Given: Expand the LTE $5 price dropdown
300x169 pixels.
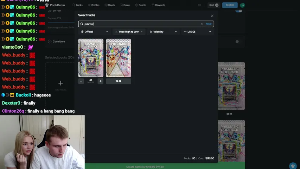Looking at the screenshot, I should click(x=197, y=32).
